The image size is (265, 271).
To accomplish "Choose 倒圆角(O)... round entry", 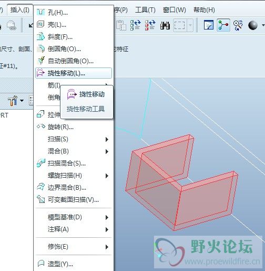I will click(x=74, y=49).
